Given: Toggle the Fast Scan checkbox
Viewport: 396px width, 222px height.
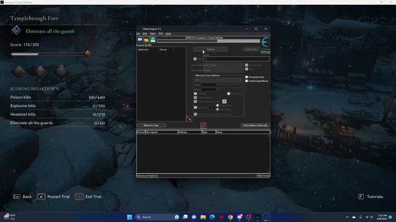Looking at the screenshot, I should click(x=196, y=107).
